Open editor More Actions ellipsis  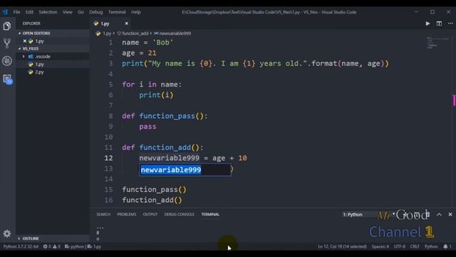click(x=450, y=24)
